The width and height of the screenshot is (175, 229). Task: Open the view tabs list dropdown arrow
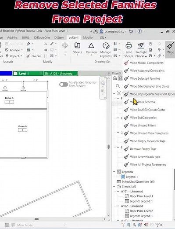(109, 74)
